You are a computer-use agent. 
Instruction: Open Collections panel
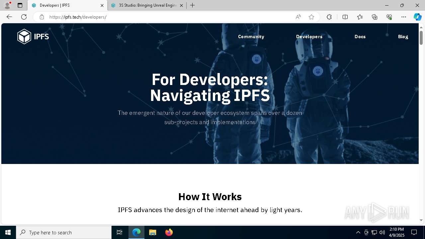click(375, 17)
